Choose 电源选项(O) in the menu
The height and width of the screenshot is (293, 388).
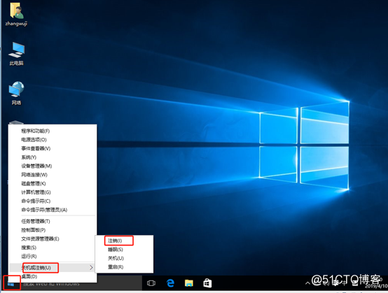53,140
